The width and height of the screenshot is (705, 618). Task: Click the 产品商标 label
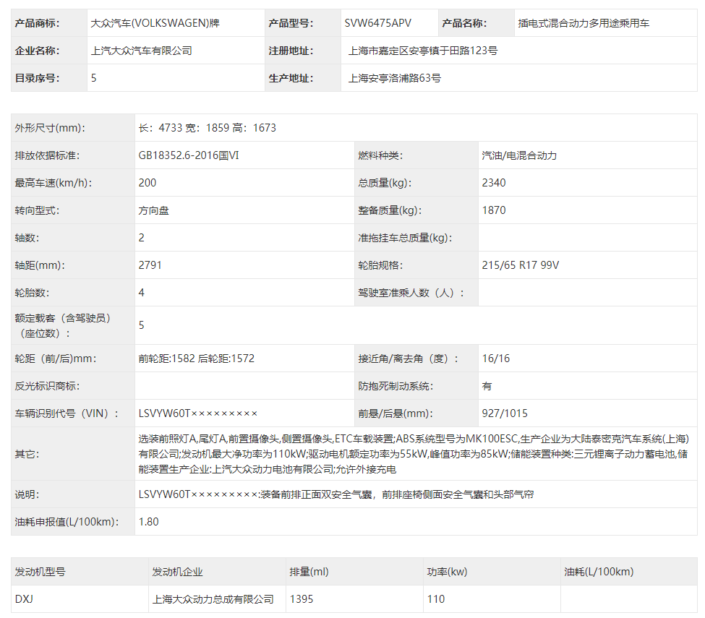coord(37,23)
